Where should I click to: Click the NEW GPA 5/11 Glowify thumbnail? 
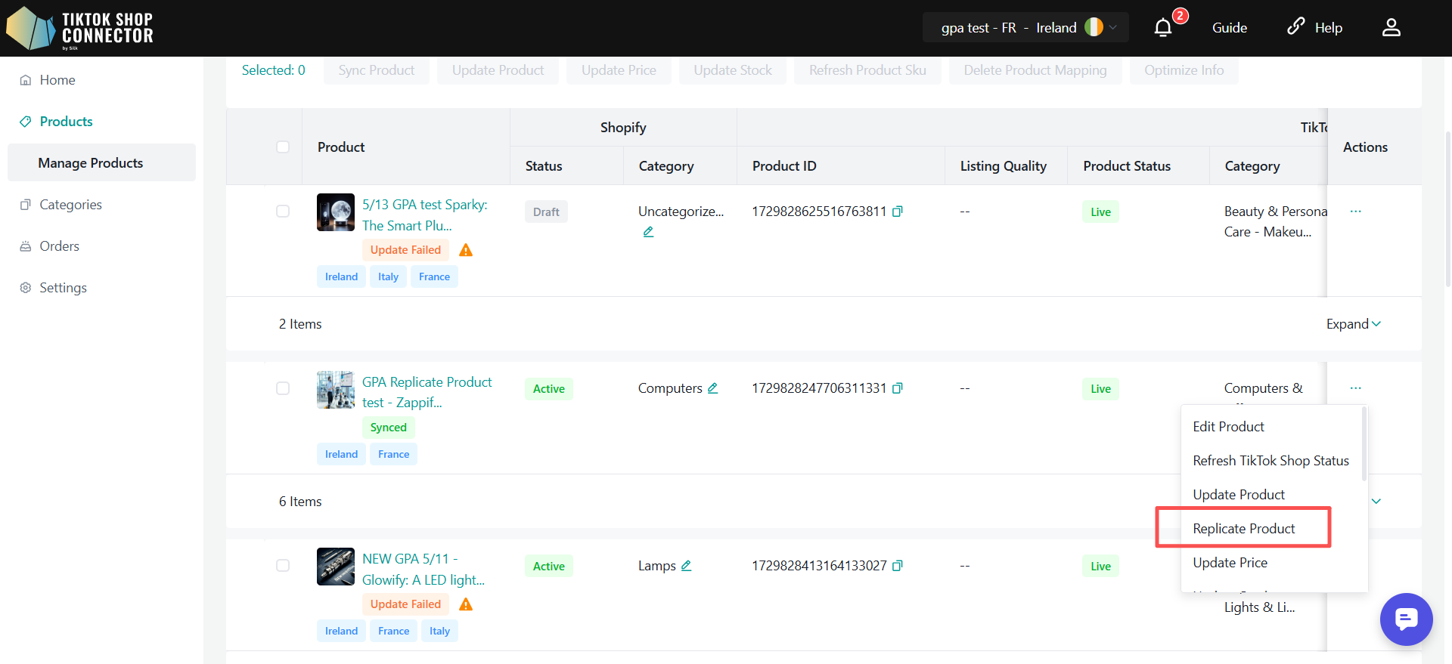pyautogui.click(x=336, y=567)
